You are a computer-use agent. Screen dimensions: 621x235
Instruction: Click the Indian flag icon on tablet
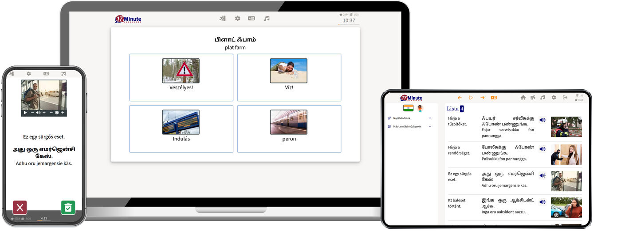click(x=408, y=108)
